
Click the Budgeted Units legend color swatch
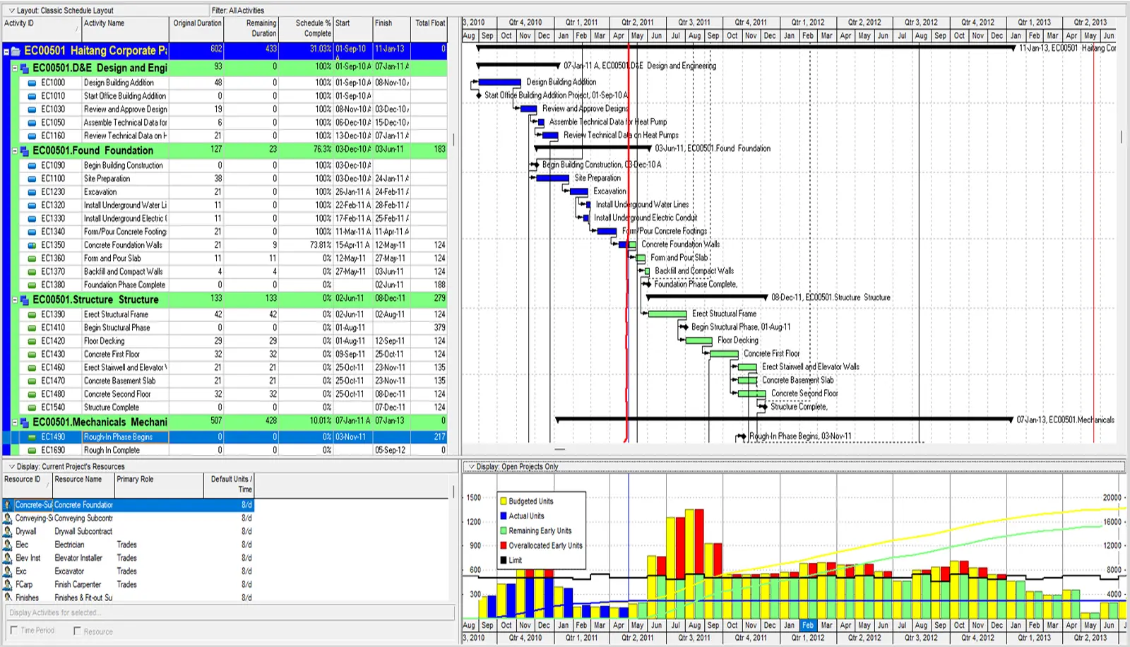tap(504, 501)
